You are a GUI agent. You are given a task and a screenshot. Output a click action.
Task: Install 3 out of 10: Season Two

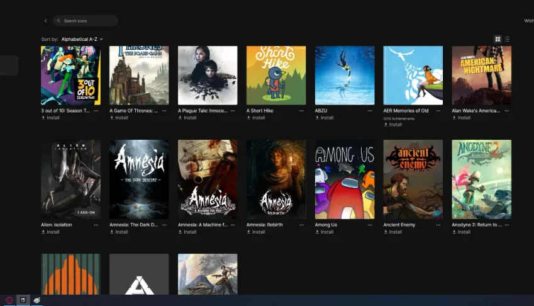coord(50,118)
